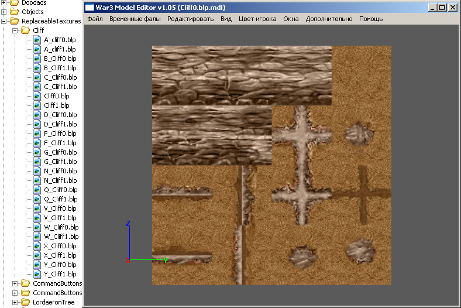
Task: Click the A_cliff1.blp file icon
Action: [x=37, y=49]
